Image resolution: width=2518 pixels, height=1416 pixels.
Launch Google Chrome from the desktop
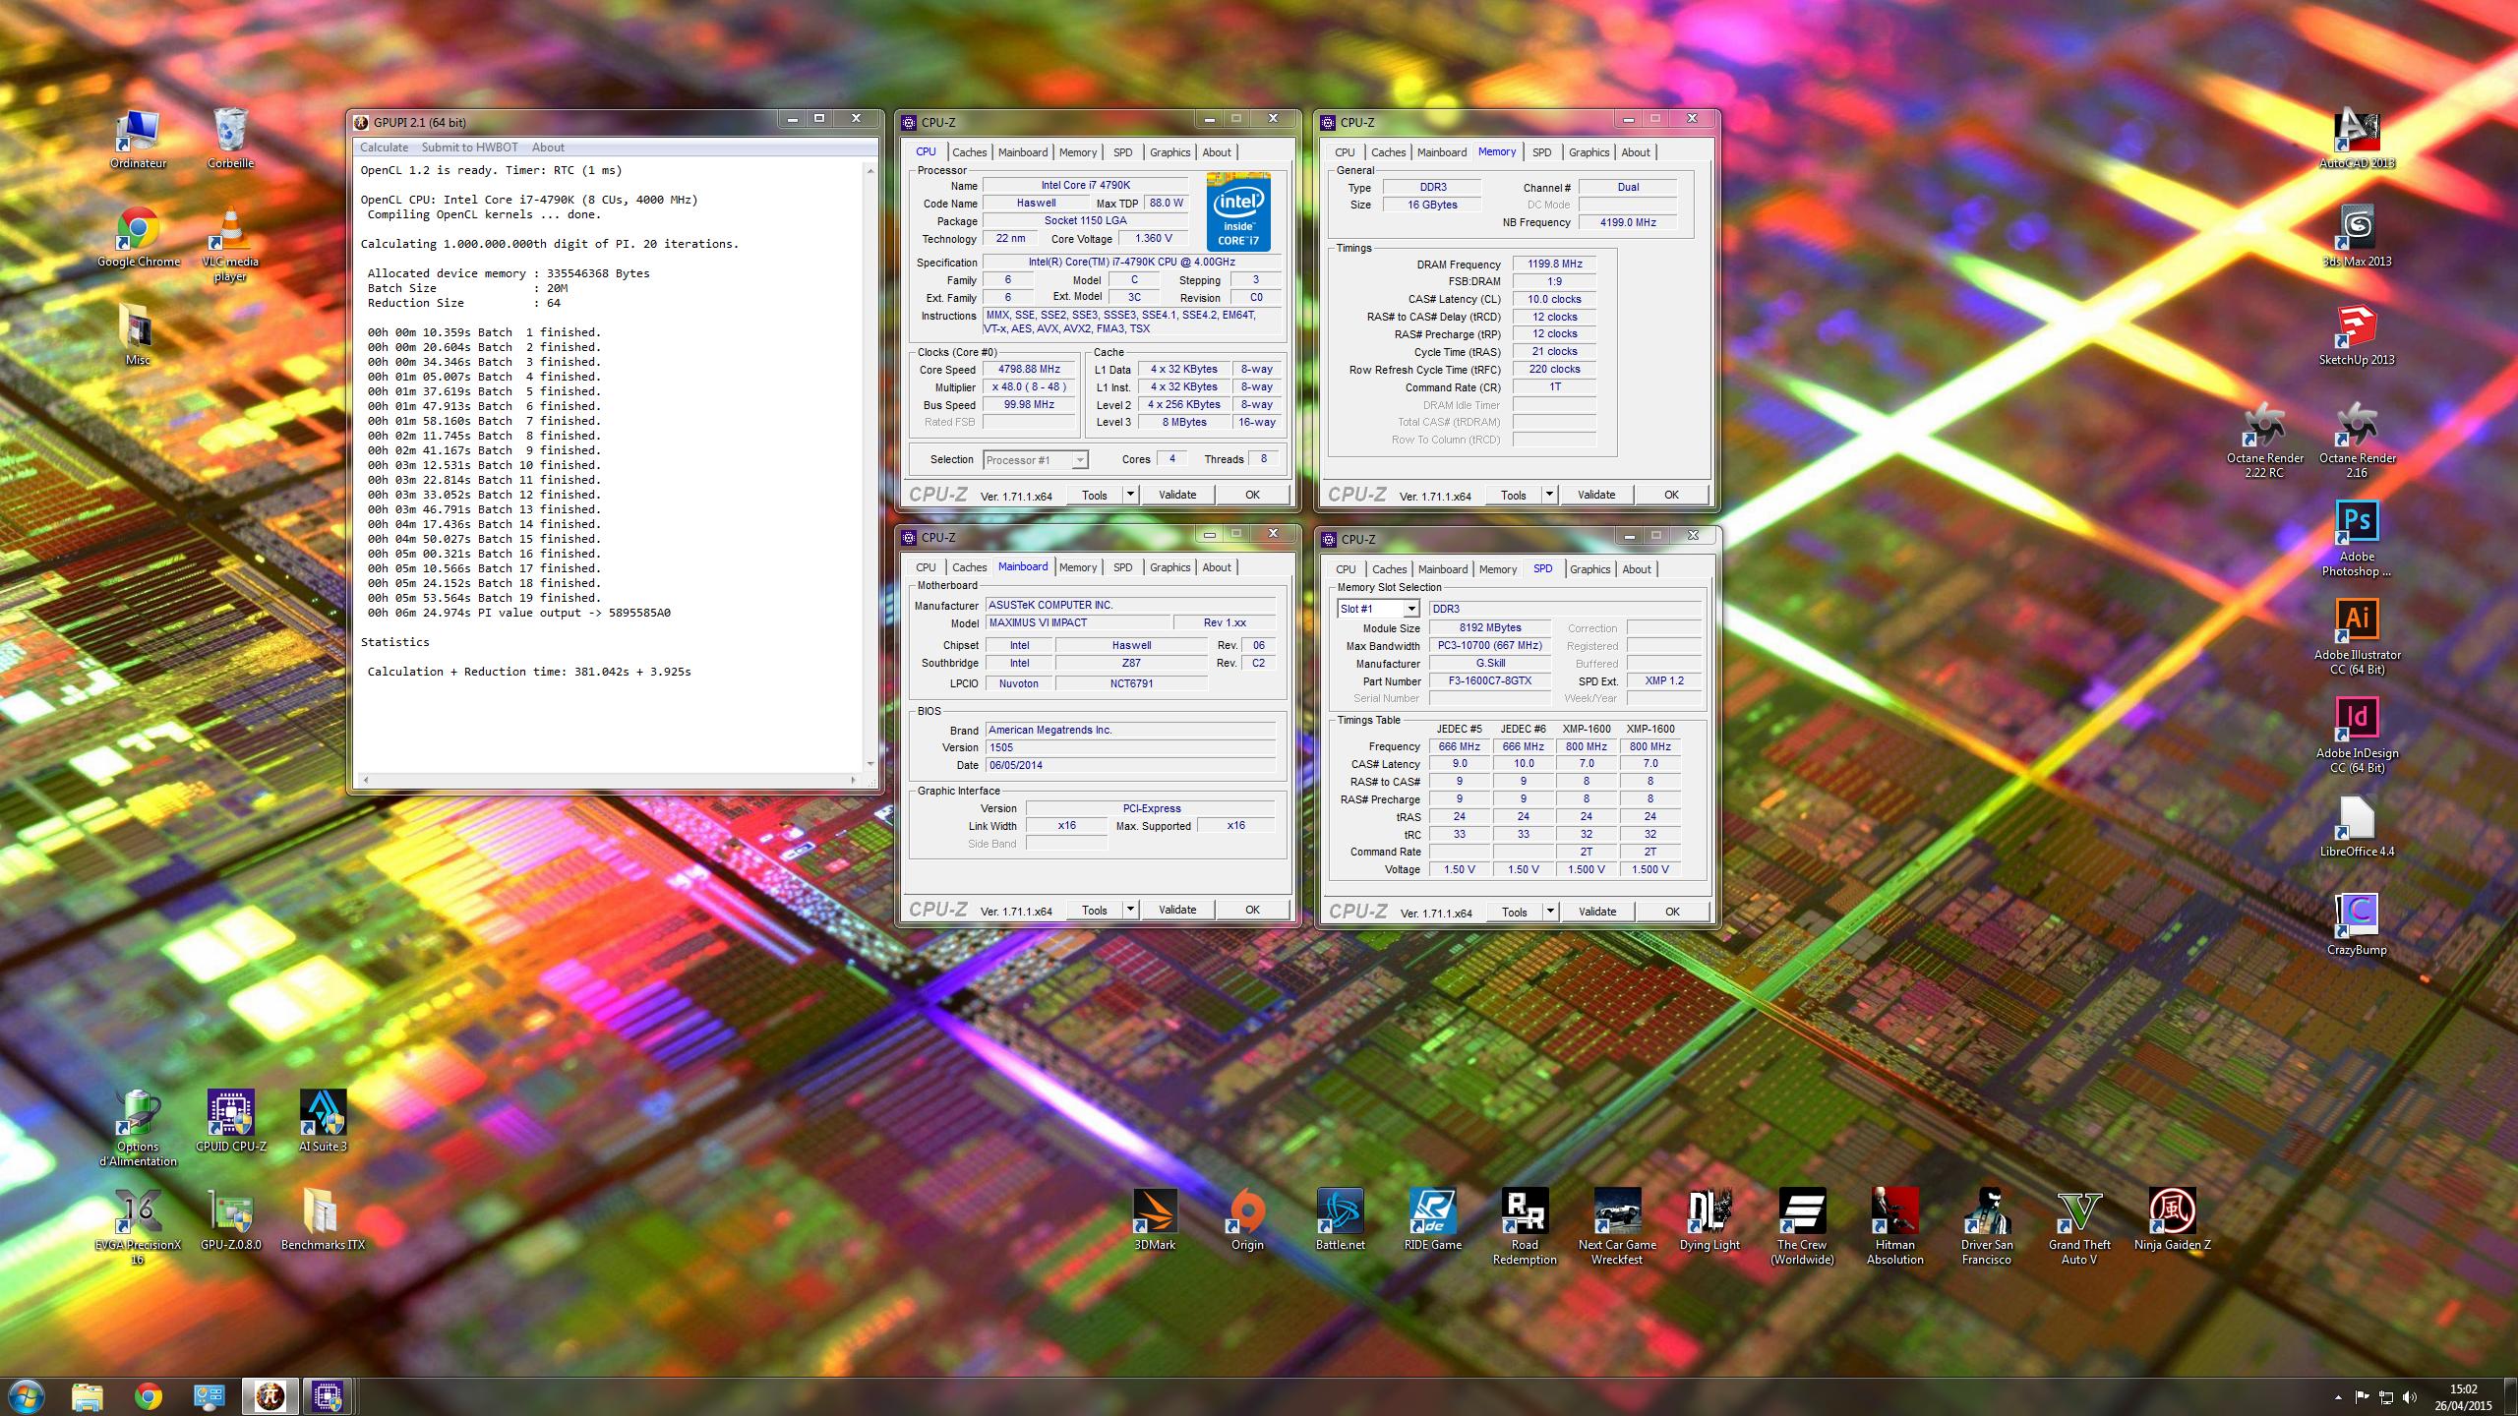(x=138, y=238)
